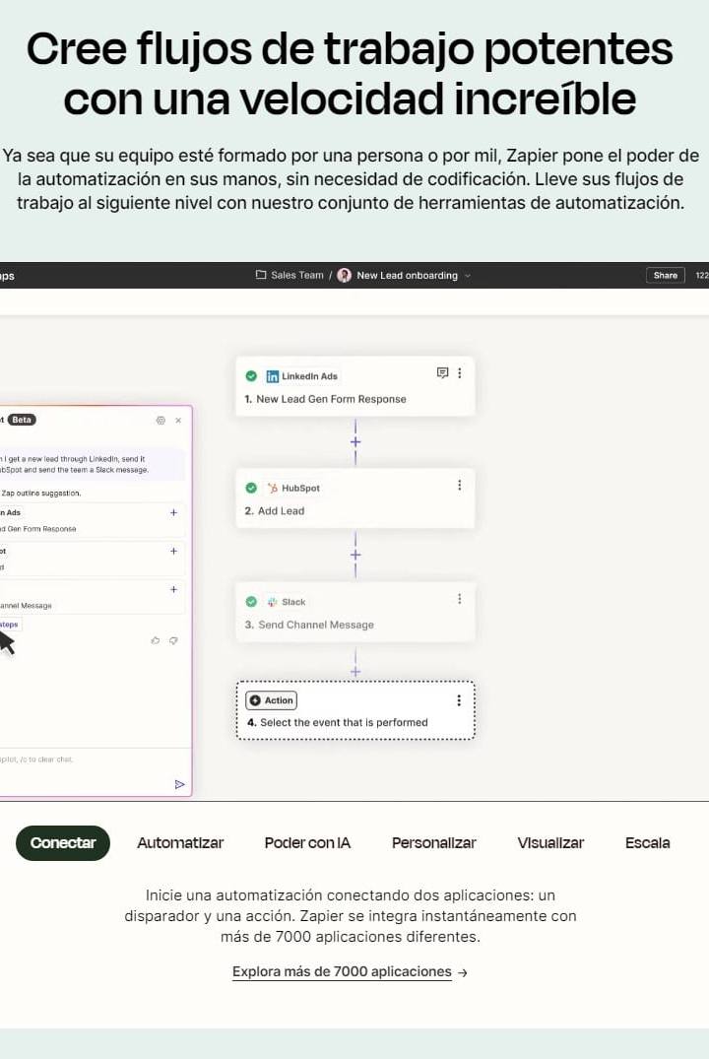This screenshot has height=1059, width=709.
Task: Click the plus on the second copilot suggestion
Action: coord(173,551)
